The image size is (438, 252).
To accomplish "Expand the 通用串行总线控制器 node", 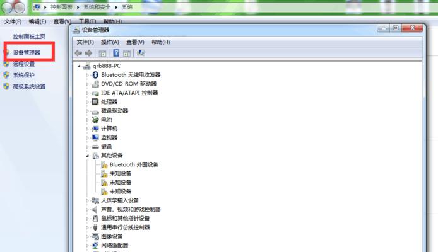I will click(87, 228).
